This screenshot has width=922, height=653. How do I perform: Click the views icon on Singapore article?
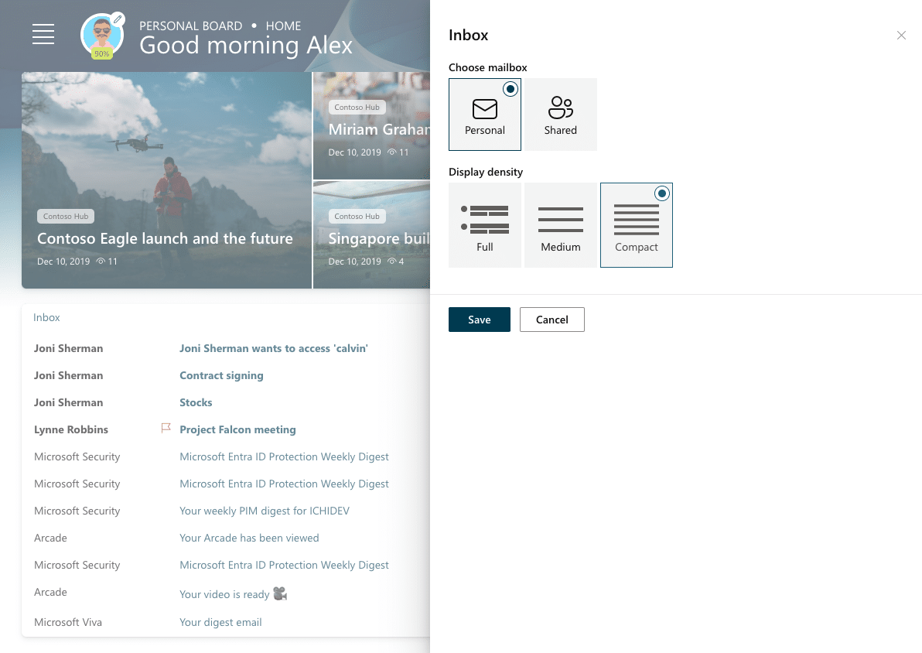391,261
